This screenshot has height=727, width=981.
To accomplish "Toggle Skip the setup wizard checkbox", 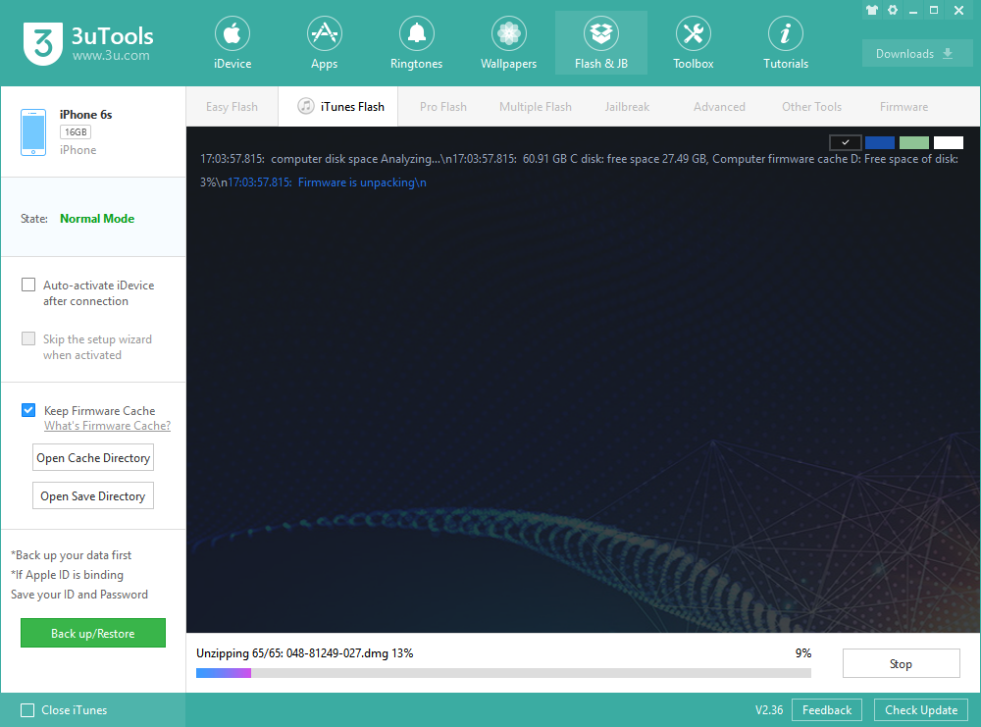I will (x=28, y=338).
